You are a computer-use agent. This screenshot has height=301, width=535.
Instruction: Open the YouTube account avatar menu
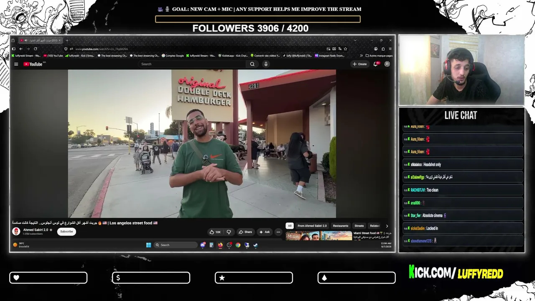pyautogui.click(x=387, y=64)
